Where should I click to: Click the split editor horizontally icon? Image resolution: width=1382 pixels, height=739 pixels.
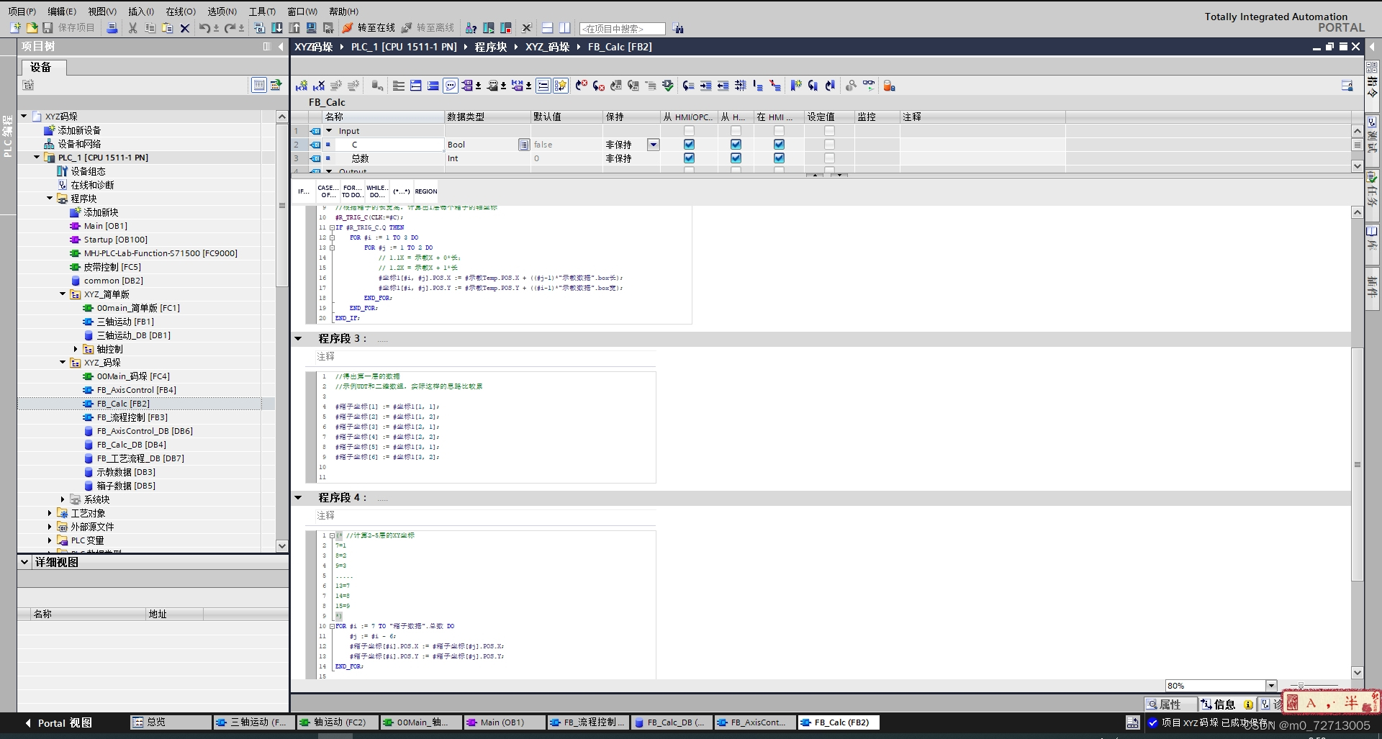pos(547,28)
